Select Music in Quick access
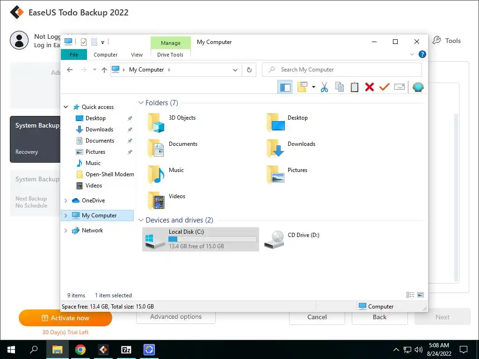The height and width of the screenshot is (359, 479). pos(93,163)
